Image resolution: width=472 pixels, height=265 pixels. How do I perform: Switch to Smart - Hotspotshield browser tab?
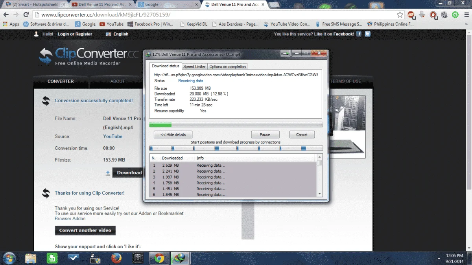coord(35,4)
